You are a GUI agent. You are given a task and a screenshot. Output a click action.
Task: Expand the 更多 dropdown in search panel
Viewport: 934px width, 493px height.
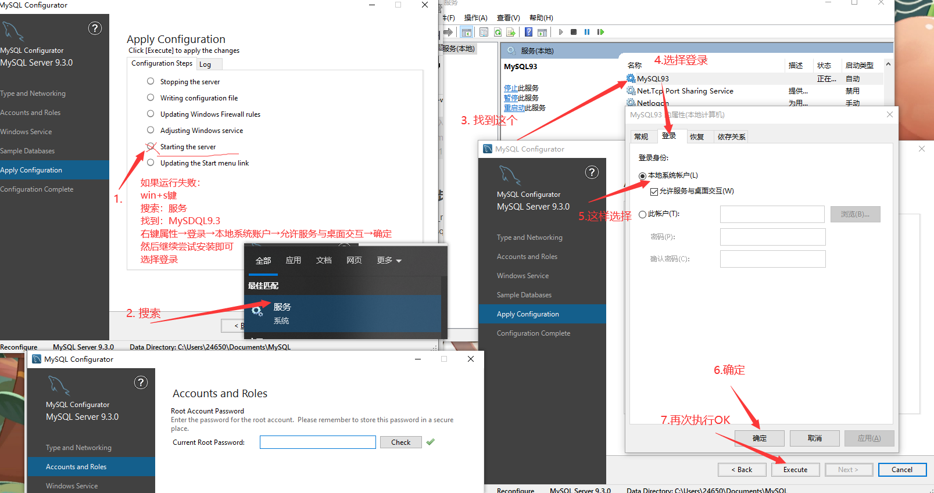click(389, 260)
